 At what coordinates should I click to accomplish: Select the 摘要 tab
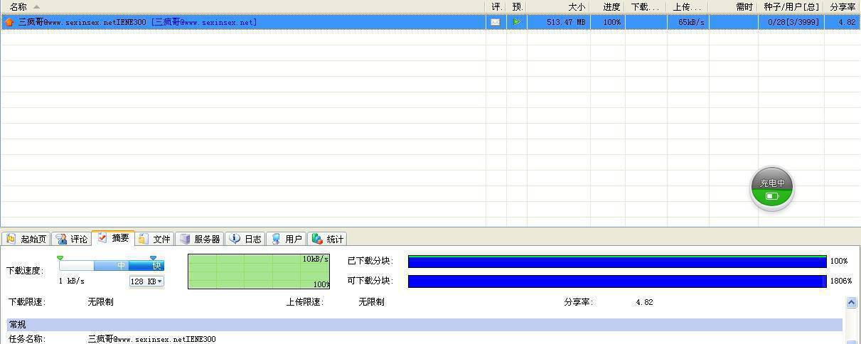pyautogui.click(x=113, y=237)
